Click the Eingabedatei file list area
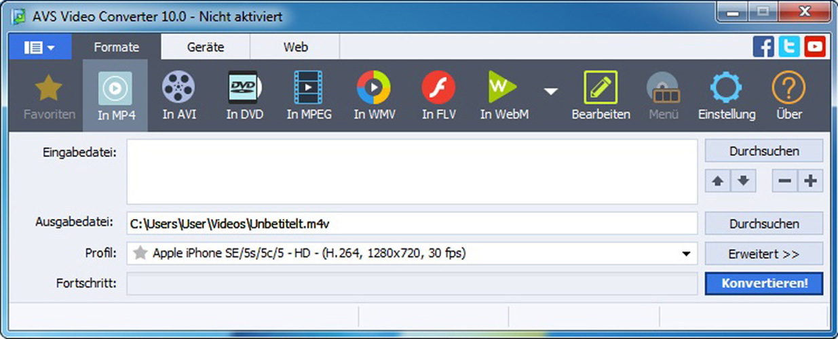The image size is (838, 339). click(412, 172)
